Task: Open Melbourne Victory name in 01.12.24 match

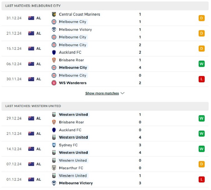Action: (76, 183)
